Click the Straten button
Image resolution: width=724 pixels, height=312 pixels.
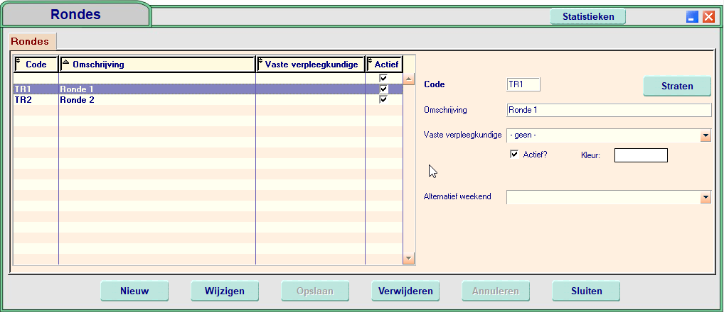click(676, 86)
